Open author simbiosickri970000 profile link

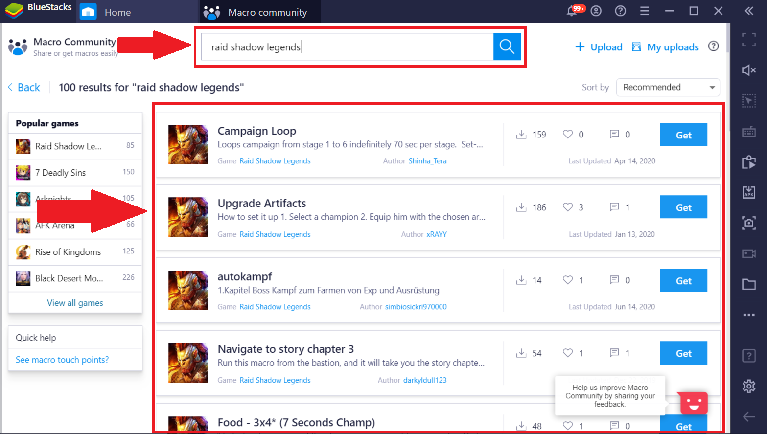point(416,307)
